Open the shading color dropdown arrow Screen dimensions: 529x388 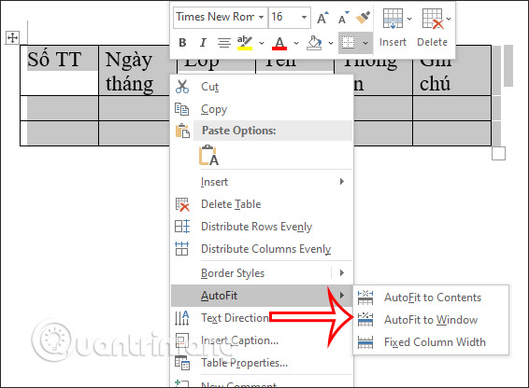331,43
